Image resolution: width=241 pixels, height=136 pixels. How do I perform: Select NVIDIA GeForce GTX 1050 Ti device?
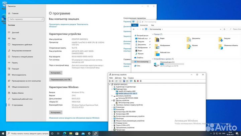[x=128, y=94]
